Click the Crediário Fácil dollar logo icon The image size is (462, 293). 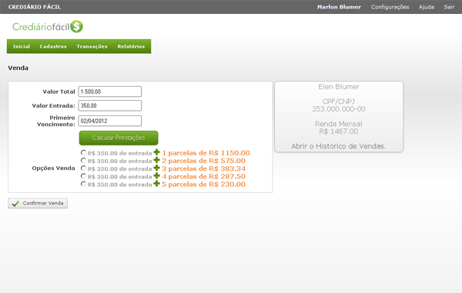tap(76, 26)
